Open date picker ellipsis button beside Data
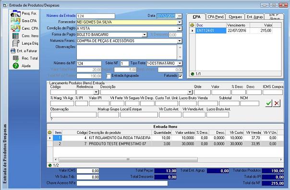The width and height of the screenshot is (290, 190). coord(180,16)
